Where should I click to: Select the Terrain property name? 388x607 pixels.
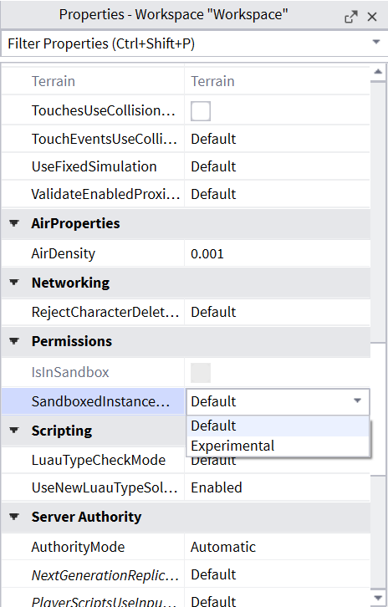pos(53,81)
